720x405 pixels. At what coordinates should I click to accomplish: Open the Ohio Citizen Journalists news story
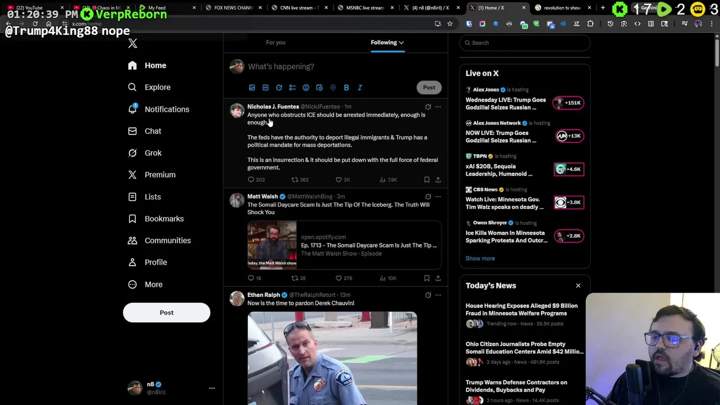525,354
